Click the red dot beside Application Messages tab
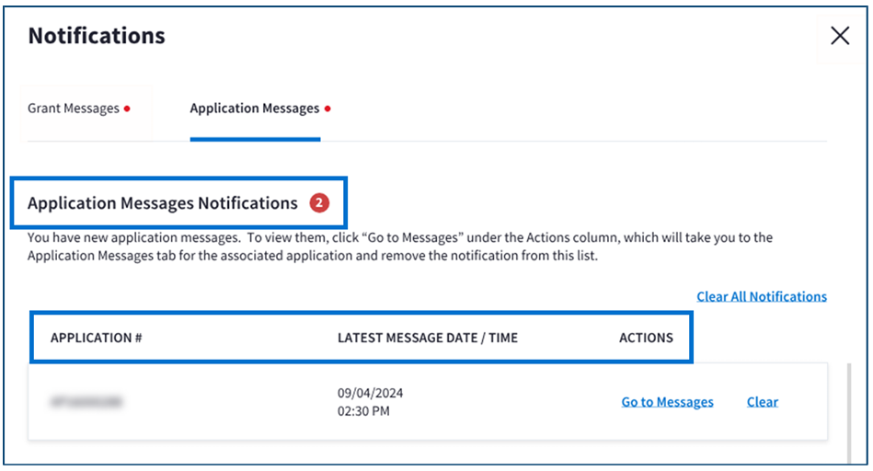Viewport: 873px width, 471px height. [x=327, y=109]
